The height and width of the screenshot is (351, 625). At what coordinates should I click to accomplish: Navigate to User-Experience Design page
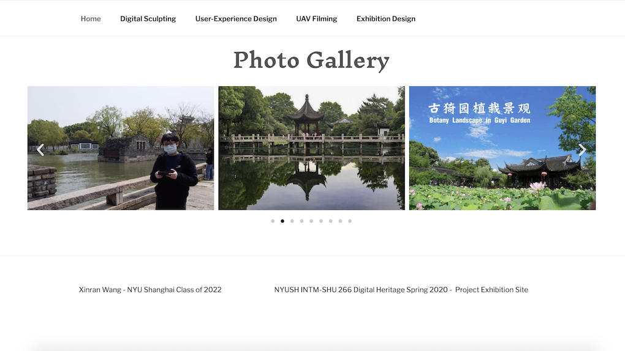(236, 19)
